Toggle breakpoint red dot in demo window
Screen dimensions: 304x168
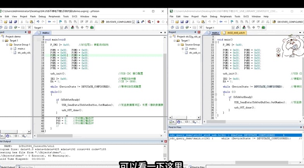tap(158, 22)
